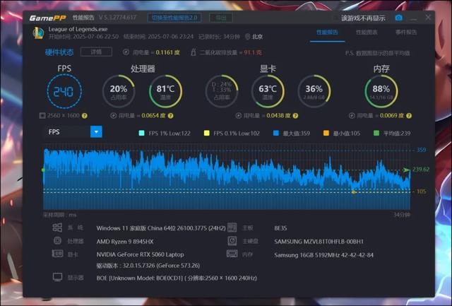Click graphics card power icon near 0.0438 度
The width and height of the screenshot is (452, 306).
238,116
